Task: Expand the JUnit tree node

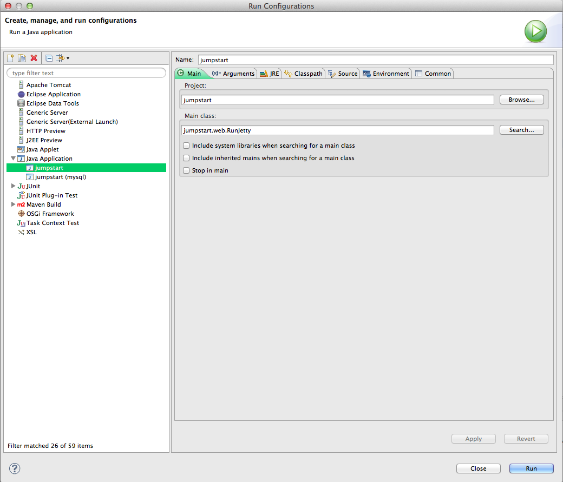Action: [14, 186]
